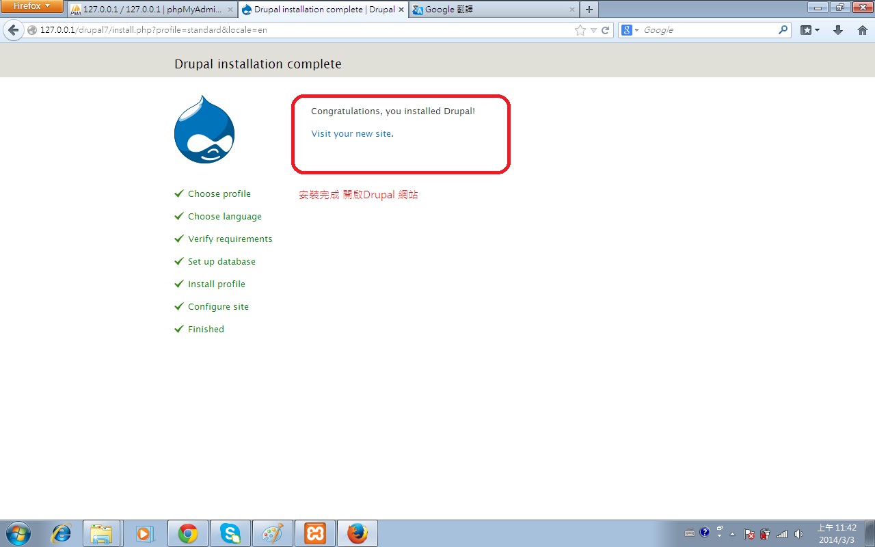
Task: Open the Firefox menu button
Action: 32,6
